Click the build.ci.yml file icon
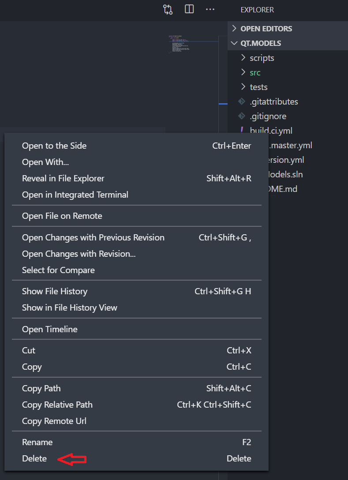This screenshot has width=348, height=480. pos(241,130)
